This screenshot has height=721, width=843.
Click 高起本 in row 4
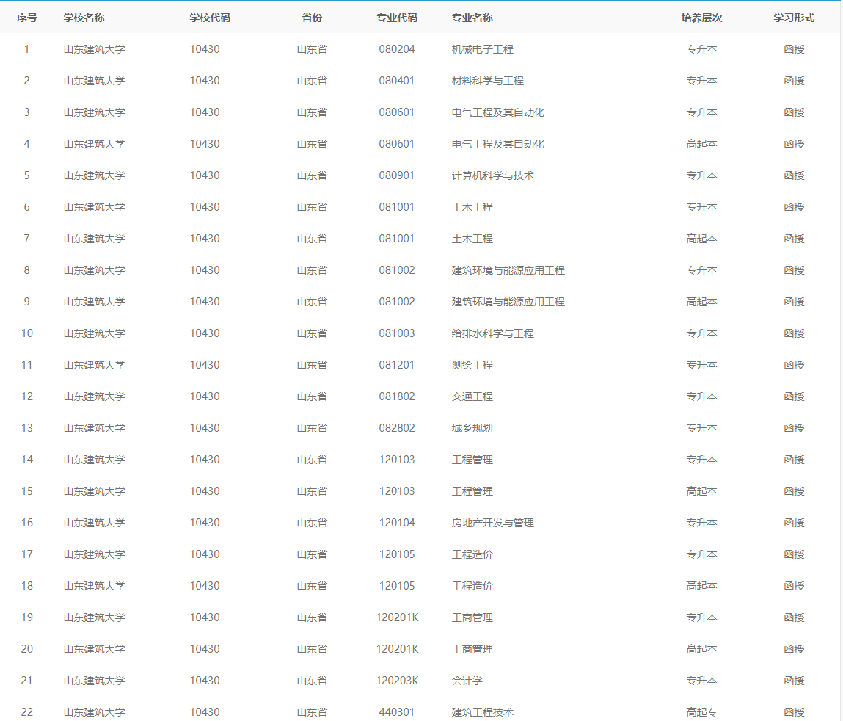coord(701,144)
